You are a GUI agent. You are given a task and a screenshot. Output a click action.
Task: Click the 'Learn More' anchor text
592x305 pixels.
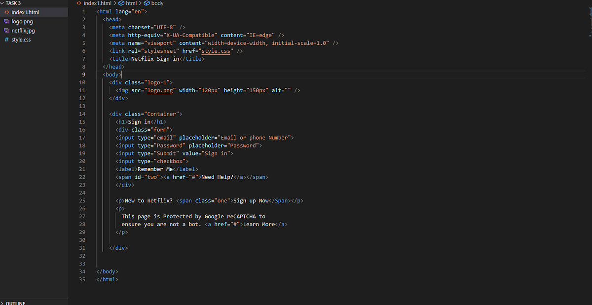pos(259,225)
